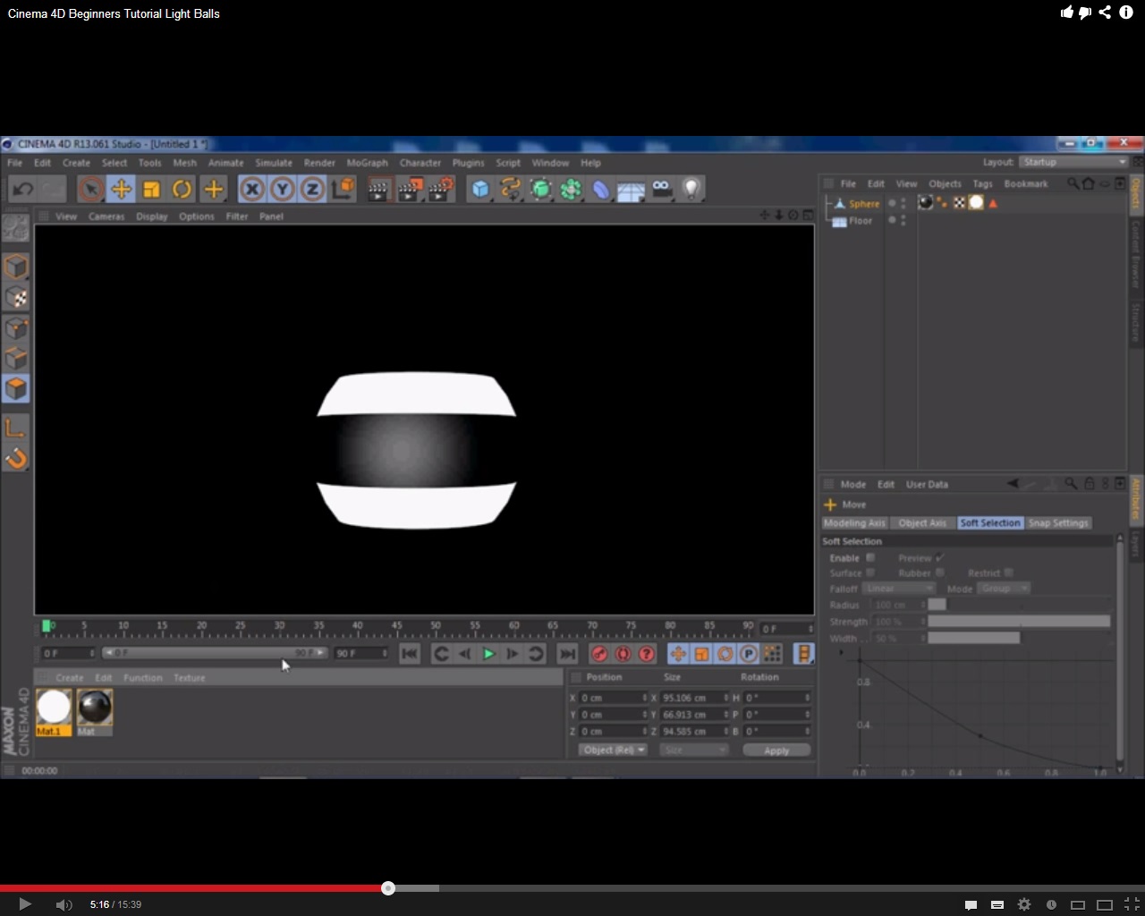
Task: Enable Soft Selection checkbox
Action: point(870,557)
